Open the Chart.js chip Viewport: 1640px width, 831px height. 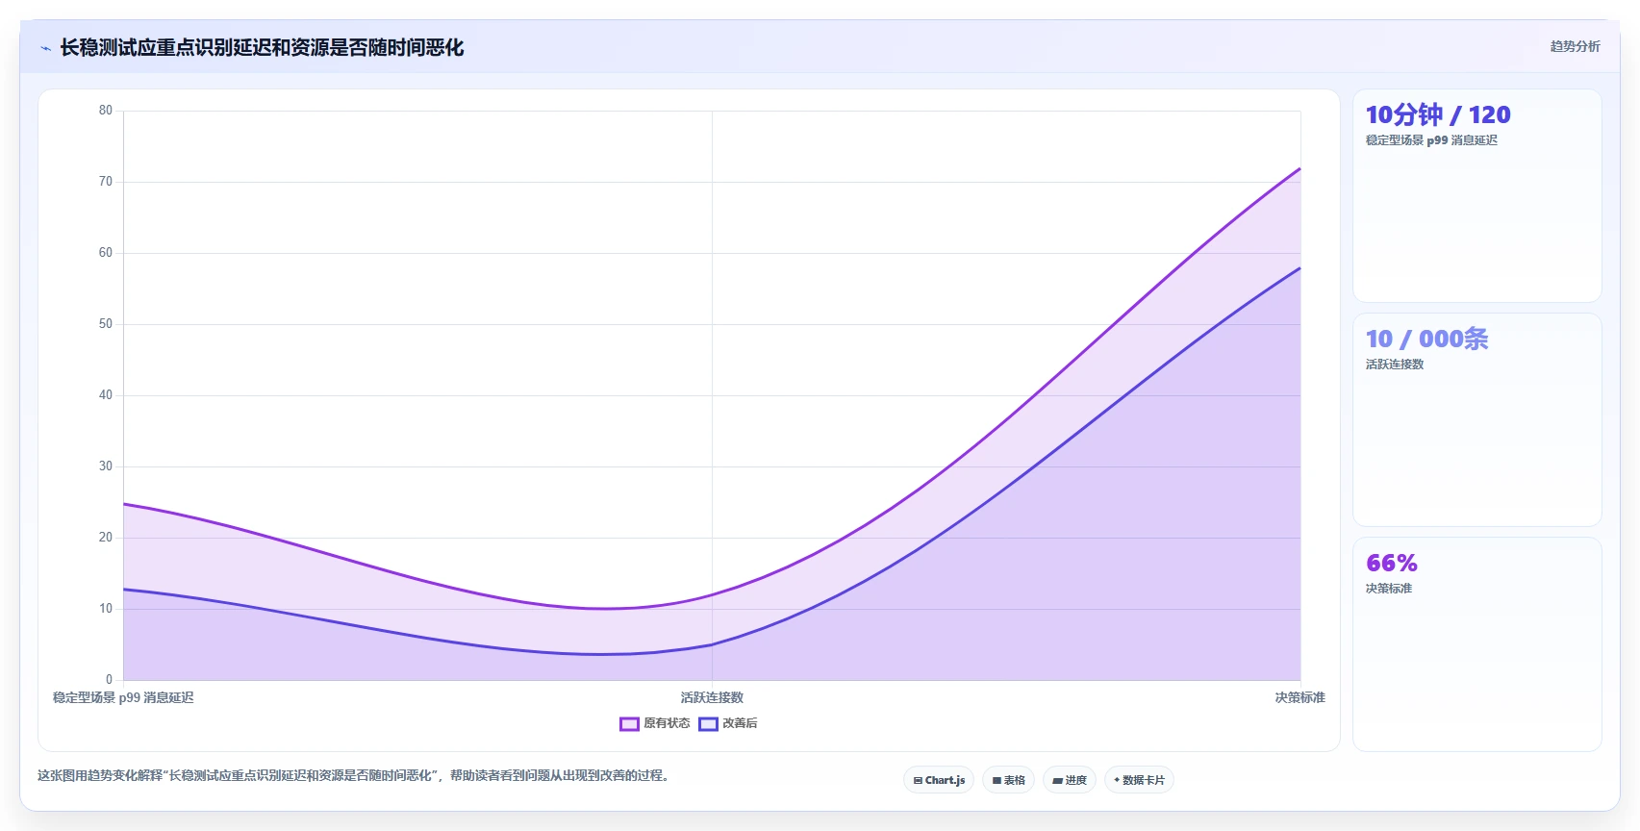(x=939, y=780)
